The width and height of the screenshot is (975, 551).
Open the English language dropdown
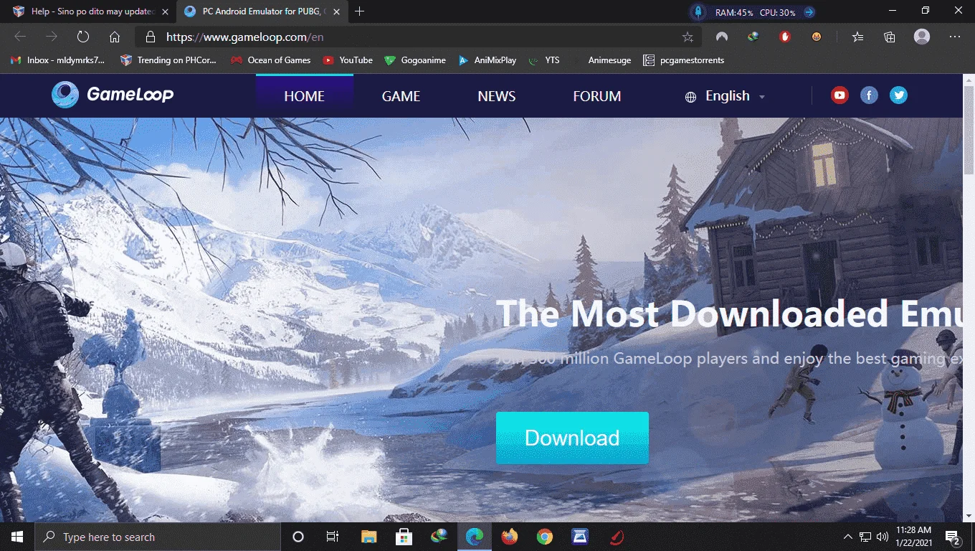click(726, 96)
